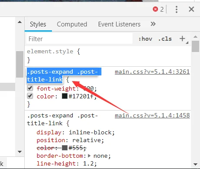Open main.css?v=5.1.4:3261 source link

152,72
